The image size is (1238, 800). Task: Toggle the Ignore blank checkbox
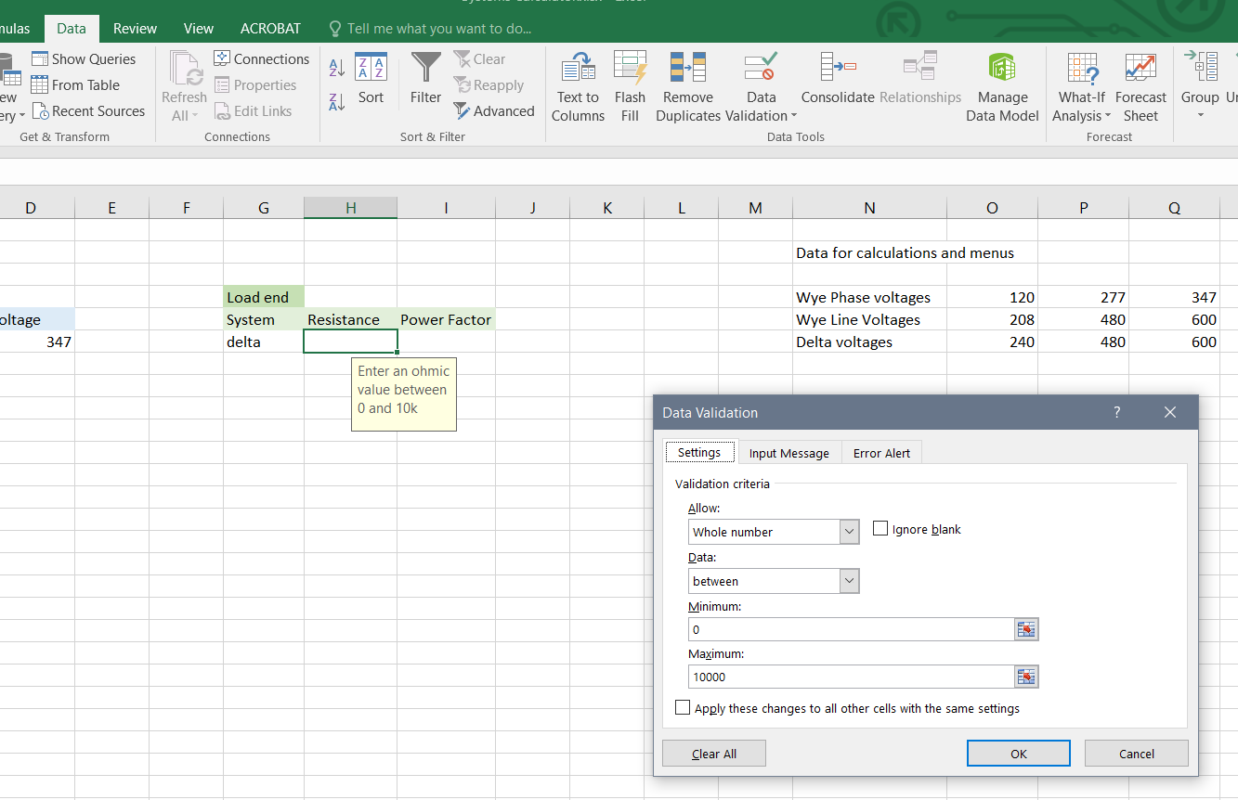click(880, 528)
